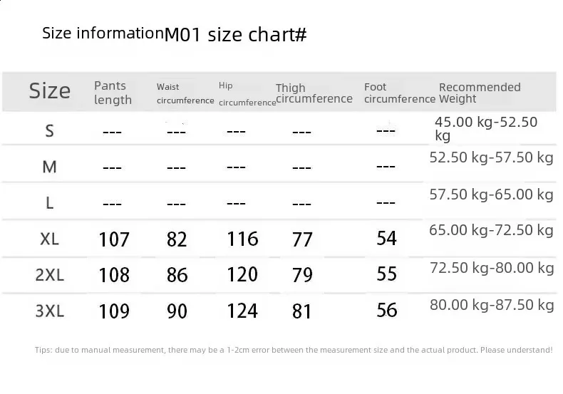Select the '80.00 kg-87.50 kg' weight cell

click(x=492, y=305)
